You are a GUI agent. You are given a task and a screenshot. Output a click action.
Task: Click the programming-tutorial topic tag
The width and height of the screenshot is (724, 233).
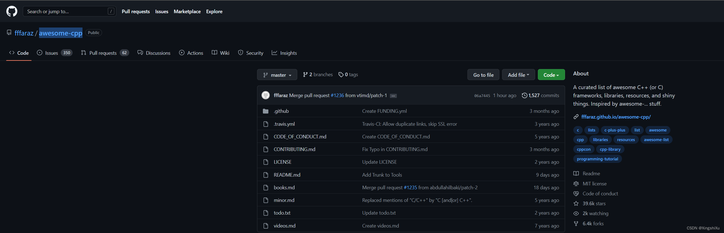597,159
